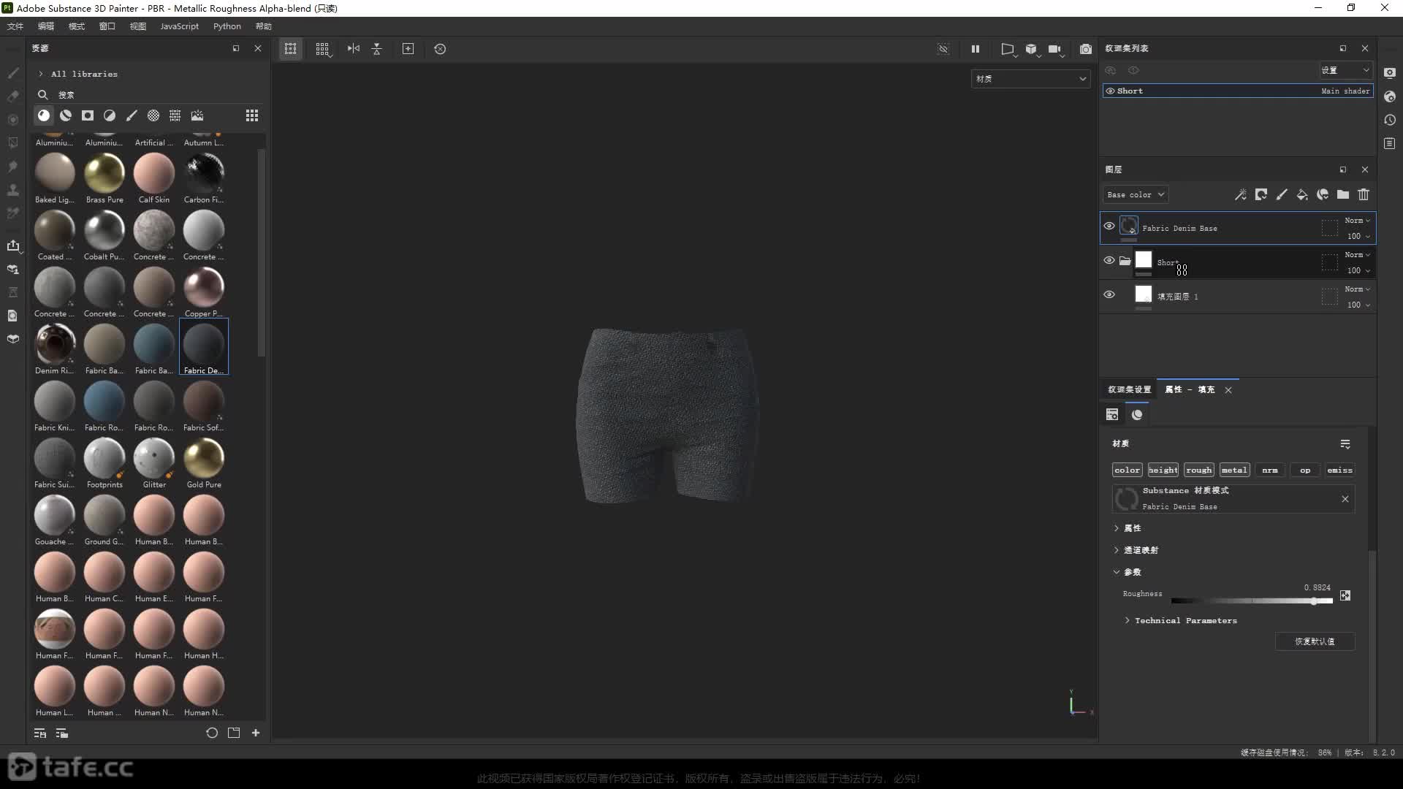Toggle Short texture set visibility eye
Viewport: 1403px width, 789px height.
pyautogui.click(x=1111, y=91)
